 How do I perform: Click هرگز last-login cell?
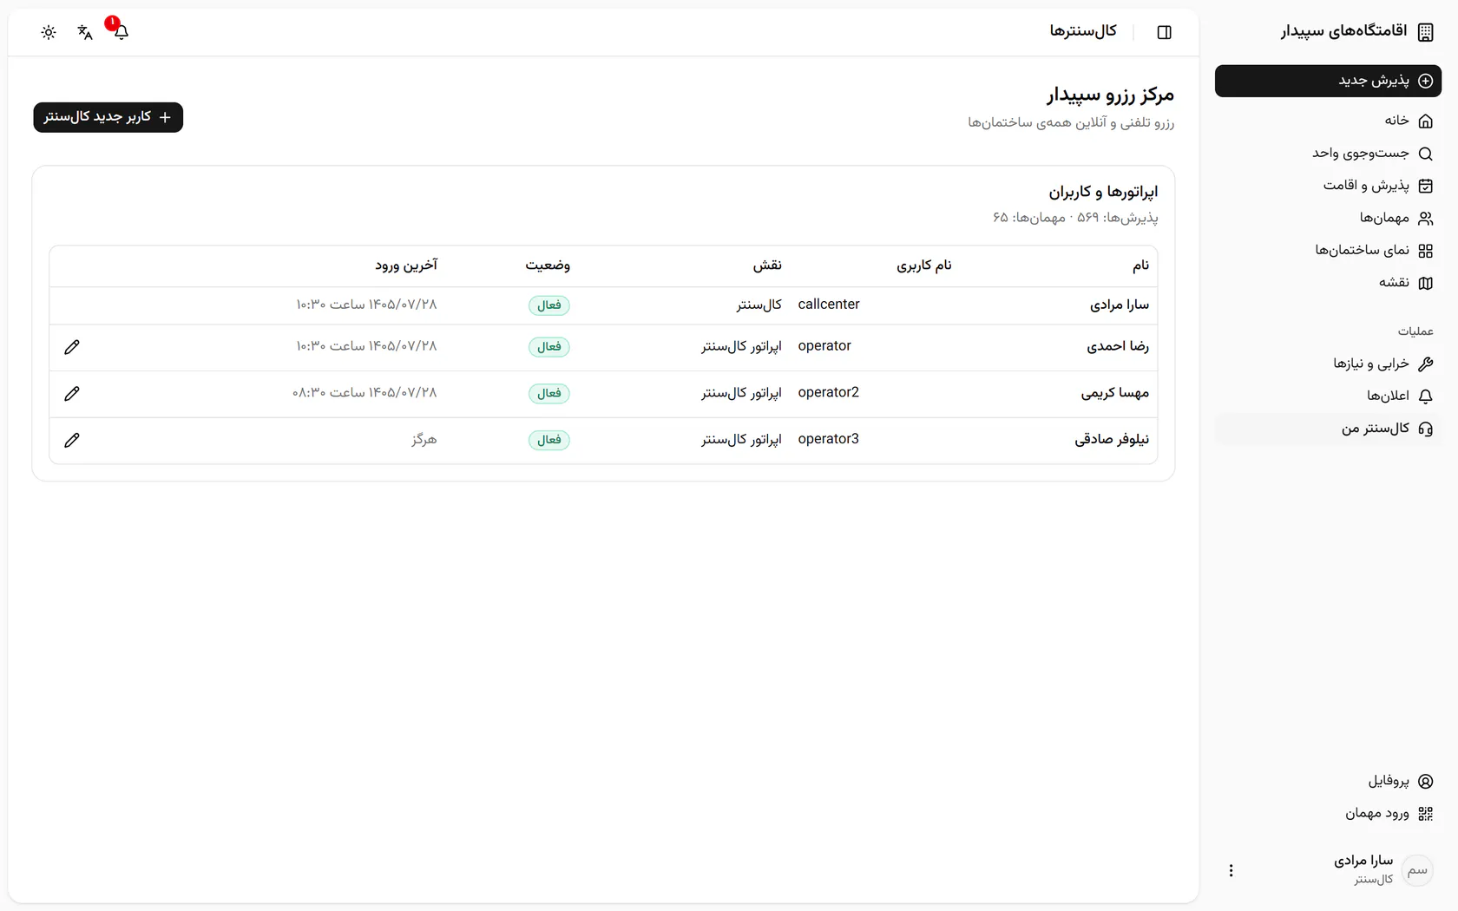pyautogui.click(x=424, y=440)
